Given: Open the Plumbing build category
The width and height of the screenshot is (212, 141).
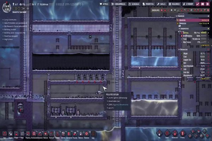Looking at the screenshot, I should pyautogui.click(x=28, y=134).
